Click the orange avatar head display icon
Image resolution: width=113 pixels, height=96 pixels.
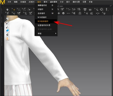tap(8, 39)
